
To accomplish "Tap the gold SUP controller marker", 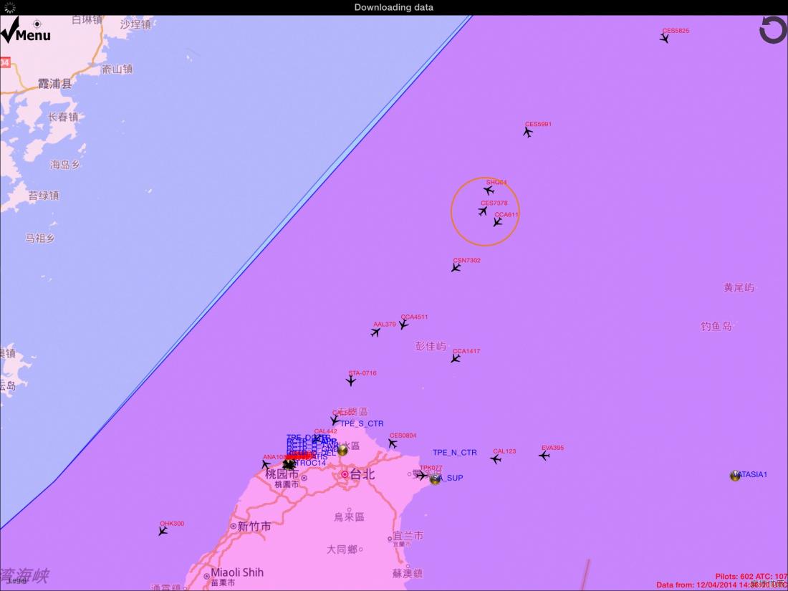I will (436, 479).
